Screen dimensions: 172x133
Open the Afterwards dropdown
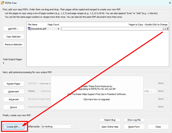pos(57,127)
